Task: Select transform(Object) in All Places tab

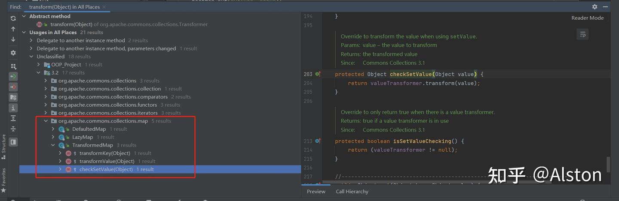Action: pos(64,7)
